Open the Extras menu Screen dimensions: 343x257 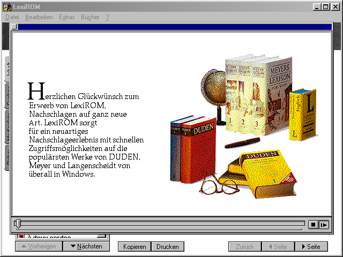(66, 17)
